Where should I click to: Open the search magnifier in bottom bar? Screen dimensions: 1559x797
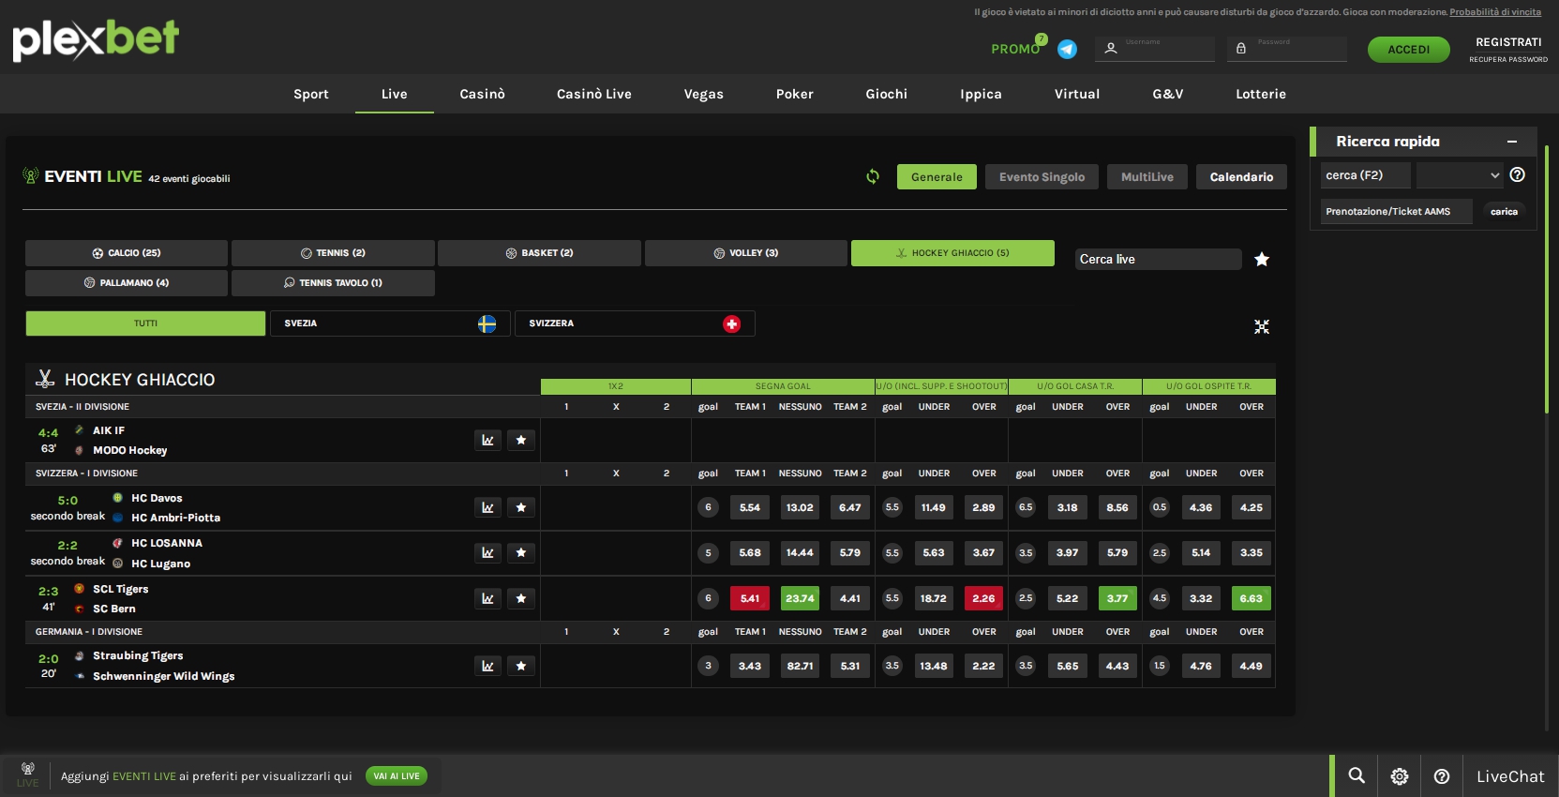click(1357, 775)
